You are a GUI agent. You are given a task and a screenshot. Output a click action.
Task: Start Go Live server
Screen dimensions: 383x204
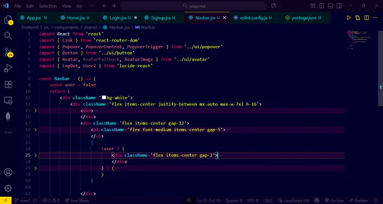(x=334, y=201)
